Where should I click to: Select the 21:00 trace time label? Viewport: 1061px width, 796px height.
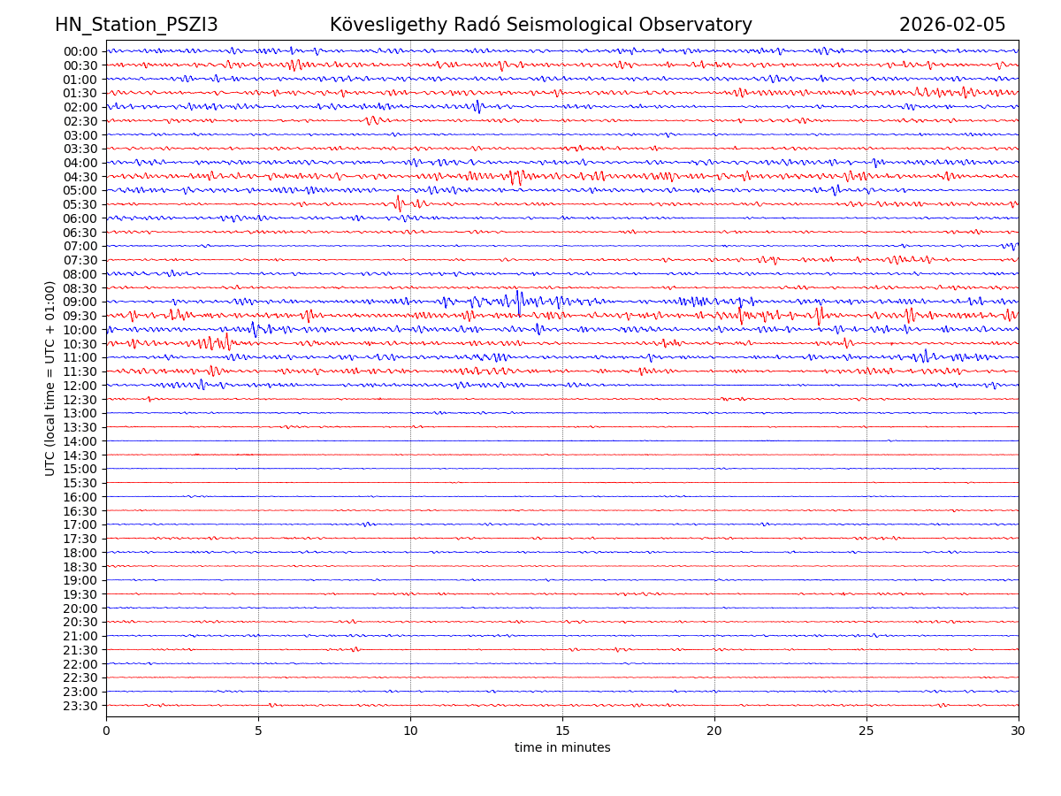tap(80, 636)
